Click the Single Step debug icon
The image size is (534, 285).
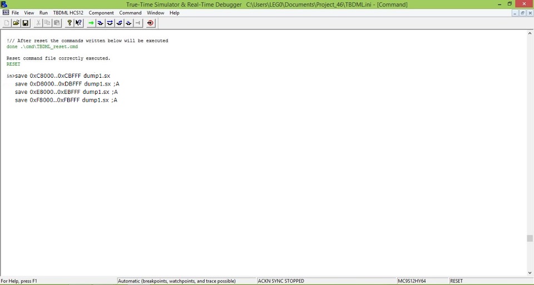click(x=101, y=23)
